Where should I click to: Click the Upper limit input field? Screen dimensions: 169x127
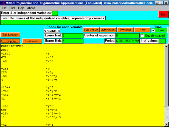72,41
